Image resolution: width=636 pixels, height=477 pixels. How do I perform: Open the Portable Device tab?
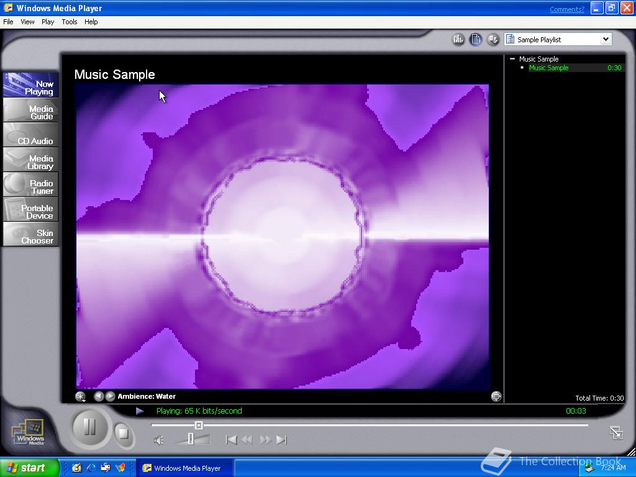click(x=31, y=209)
